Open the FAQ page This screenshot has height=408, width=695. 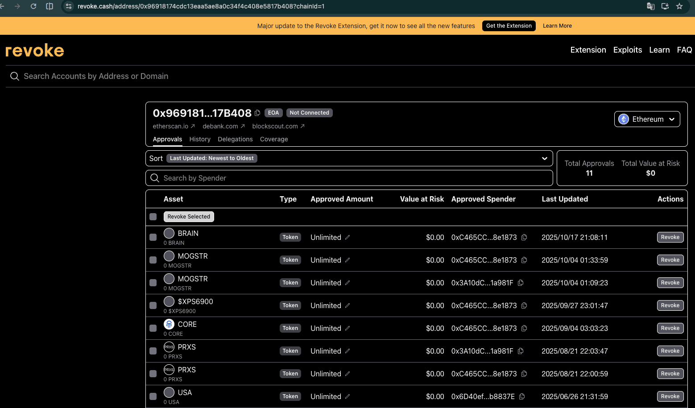684,50
